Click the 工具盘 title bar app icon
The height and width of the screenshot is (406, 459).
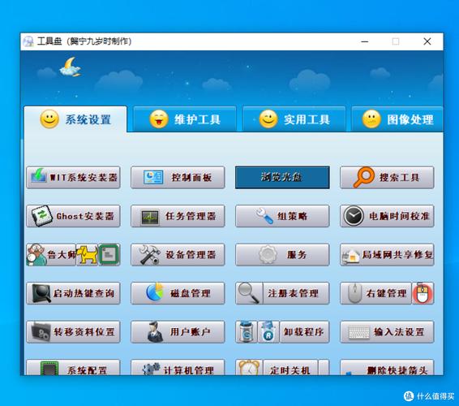28,41
